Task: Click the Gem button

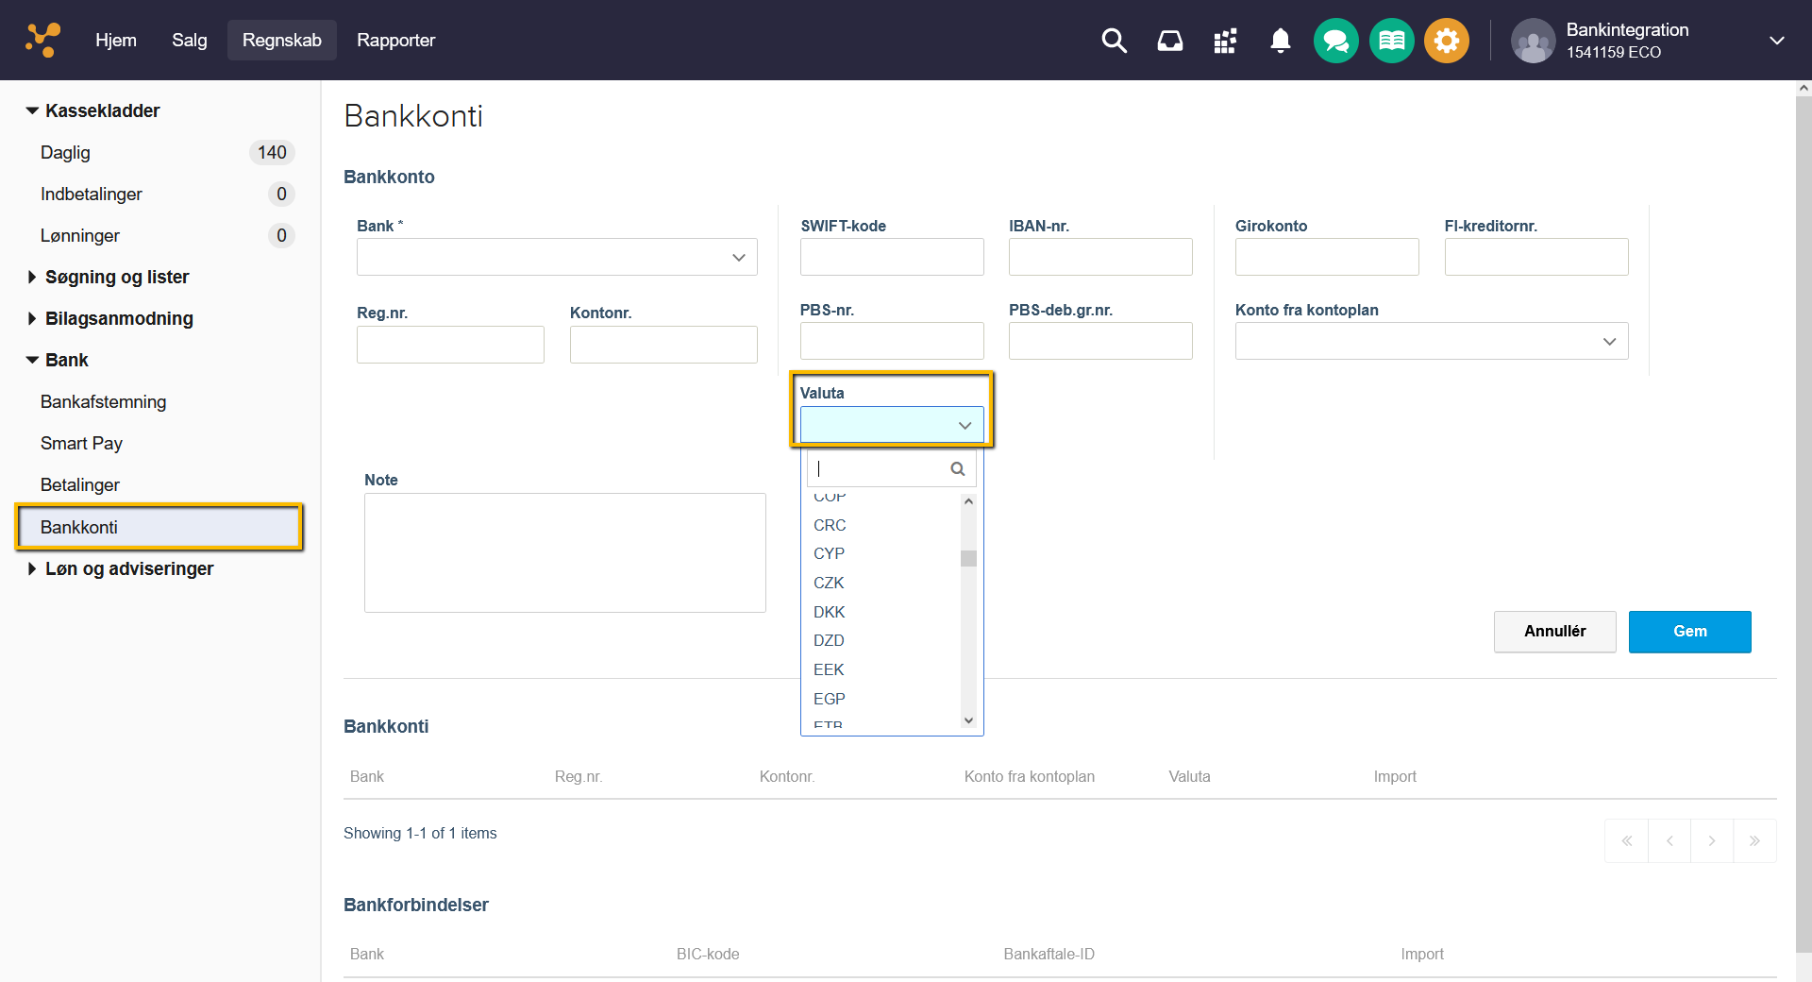Action: coord(1689,631)
